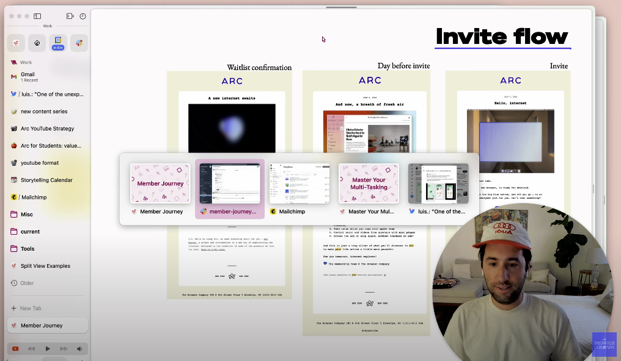Click the camera icon beside Arc YouTube Strategy
The image size is (621, 361).
coord(14,129)
